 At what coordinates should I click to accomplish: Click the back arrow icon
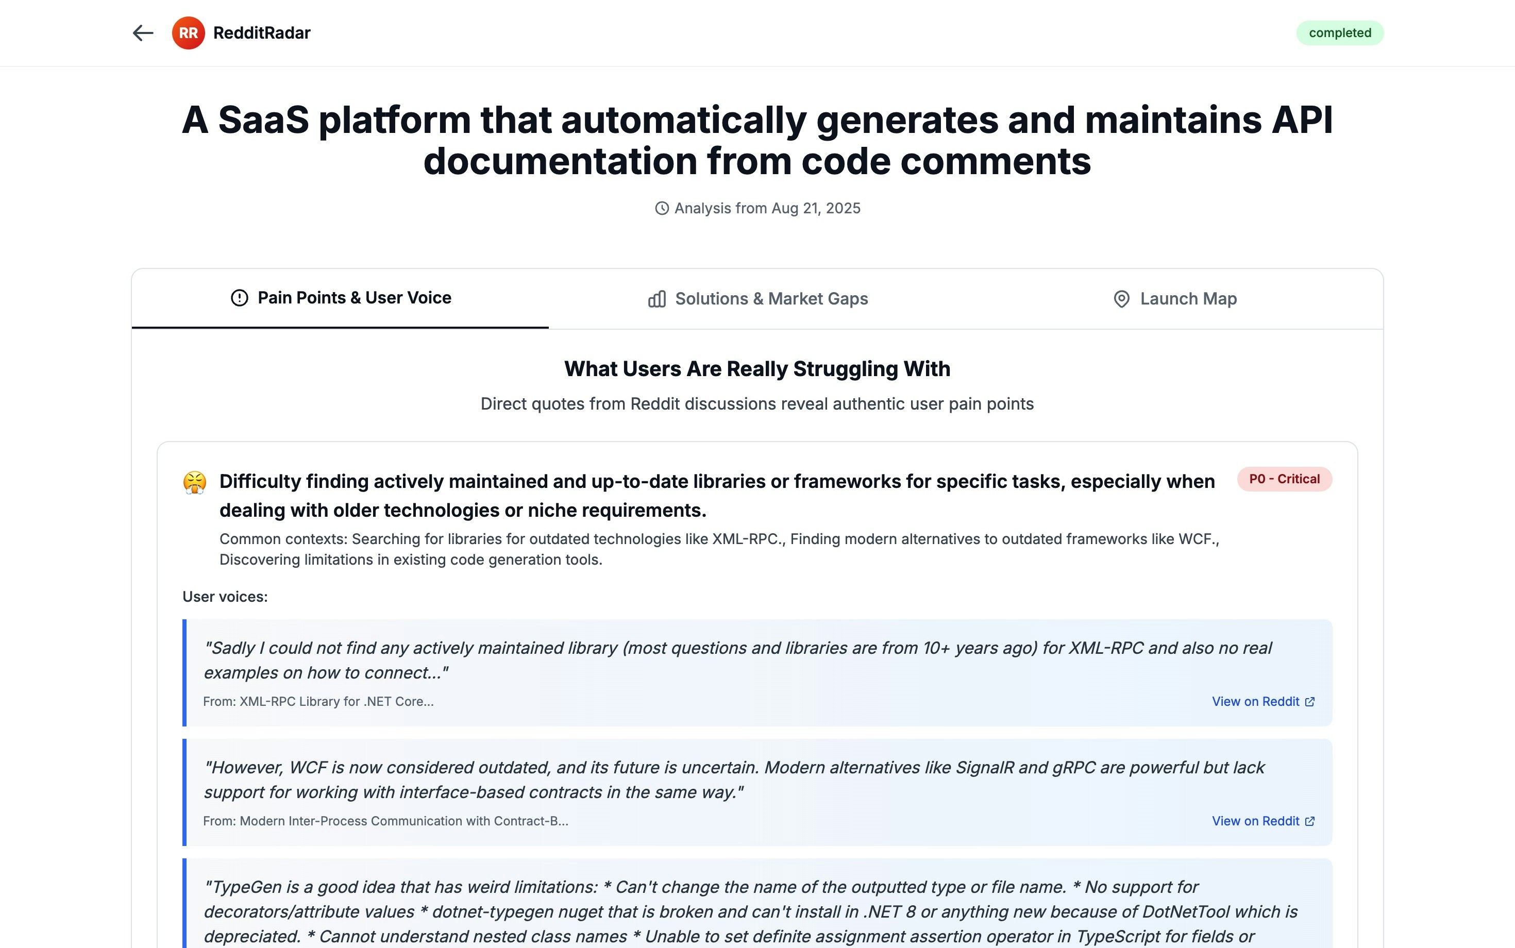(143, 32)
